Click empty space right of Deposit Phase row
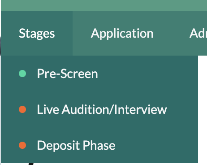 (x=156, y=145)
